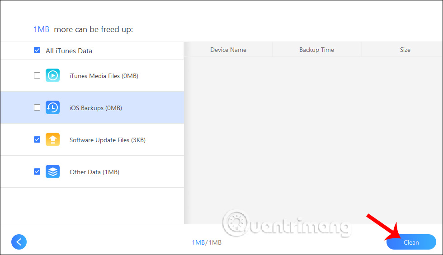Screen dimensions: 443x255
Task: Click the Software Update Files arrow icon
Action: (52, 139)
